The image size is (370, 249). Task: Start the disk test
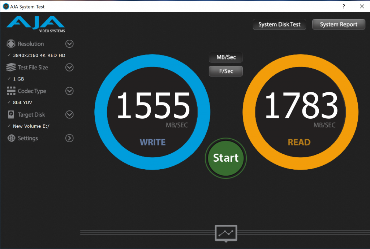pos(226,158)
